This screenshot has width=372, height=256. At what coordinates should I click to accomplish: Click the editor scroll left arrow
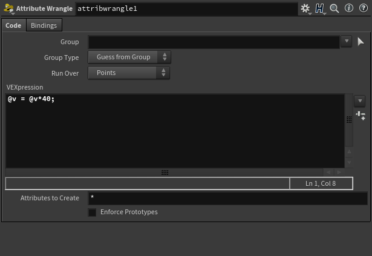point(328,172)
